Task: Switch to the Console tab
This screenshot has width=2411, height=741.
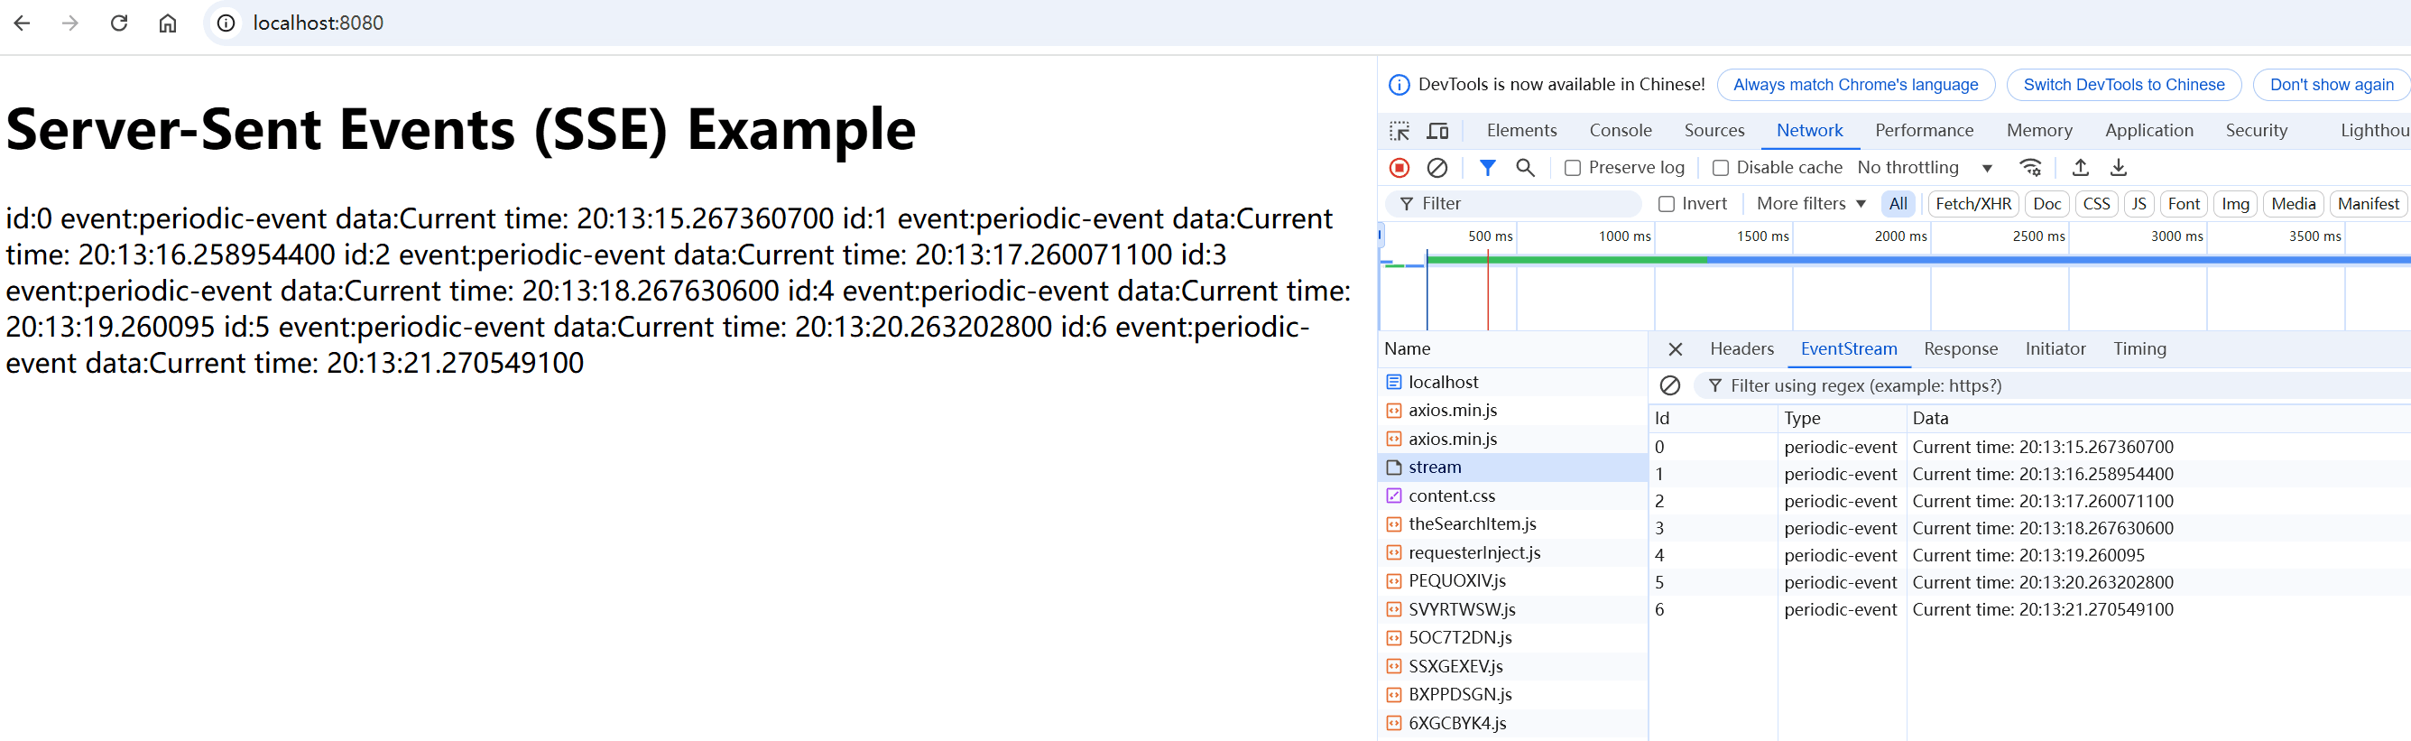Action: pyautogui.click(x=1621, y=131)
